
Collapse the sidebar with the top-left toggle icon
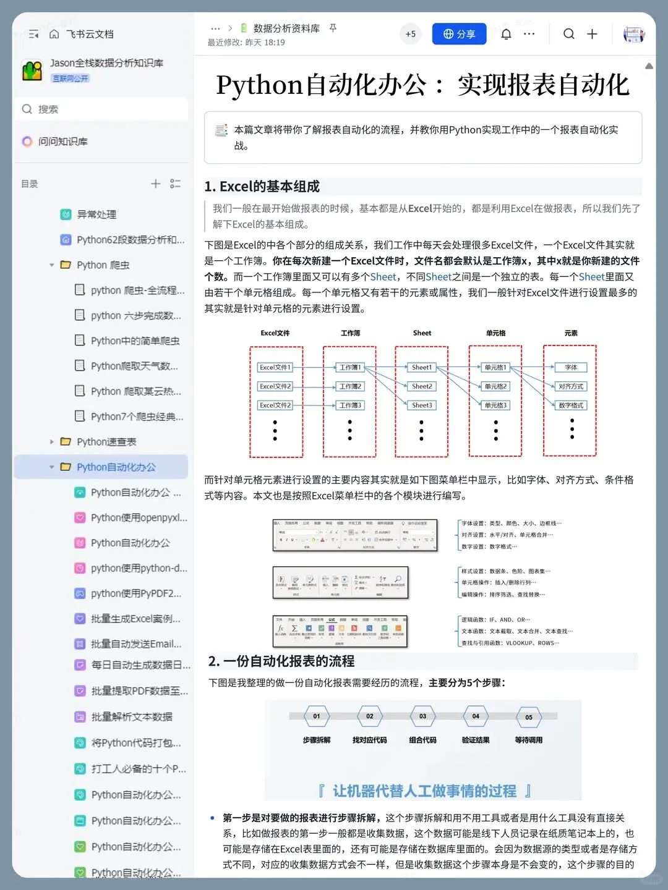[33, 34]
